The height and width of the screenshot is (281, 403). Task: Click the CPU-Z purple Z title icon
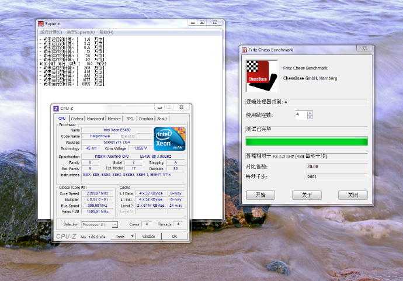click(x=56, y=108)
